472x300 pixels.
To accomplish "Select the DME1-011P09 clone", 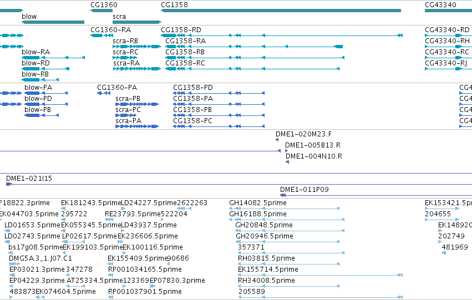I will 376,195.
